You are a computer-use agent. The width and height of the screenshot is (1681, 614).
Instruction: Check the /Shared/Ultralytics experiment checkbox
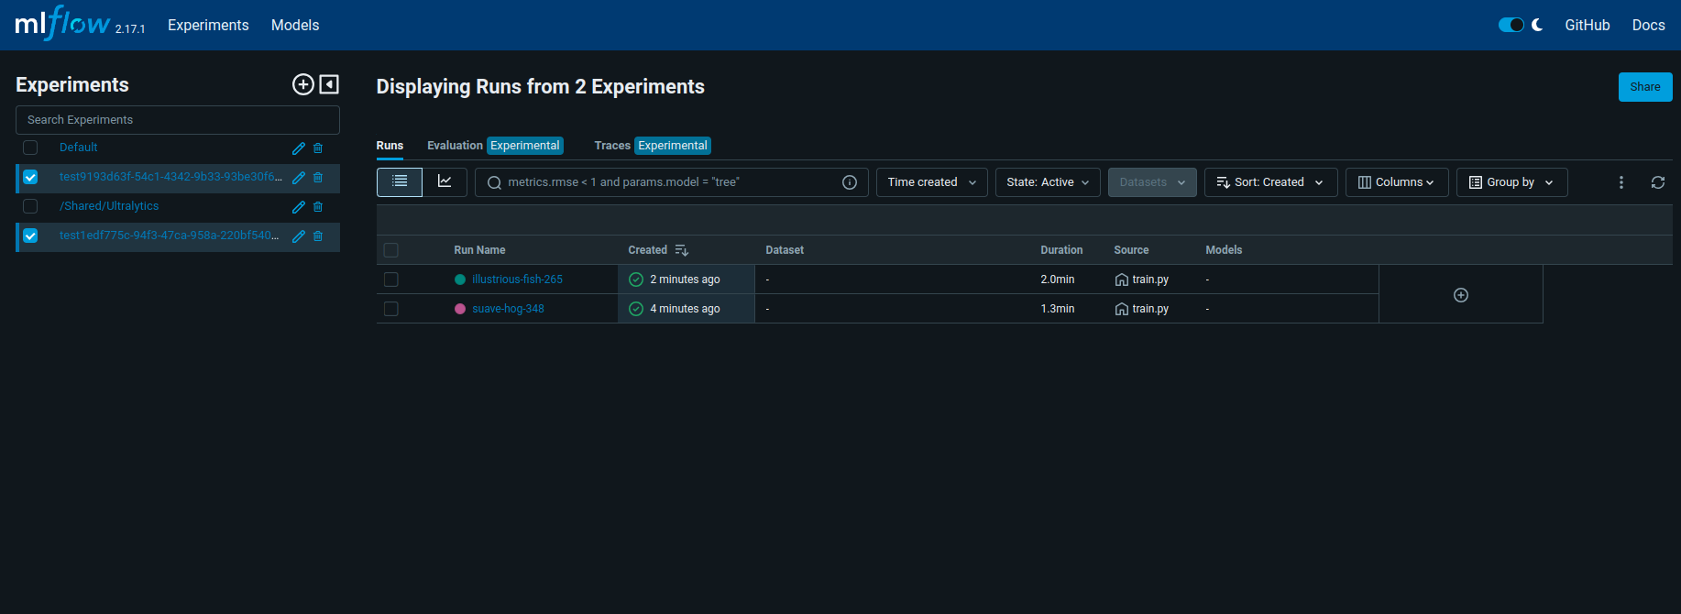pyautogui.click(x=30, y=206)
